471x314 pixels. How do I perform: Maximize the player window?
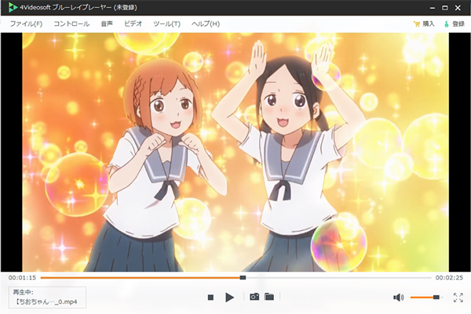point(445,8)
